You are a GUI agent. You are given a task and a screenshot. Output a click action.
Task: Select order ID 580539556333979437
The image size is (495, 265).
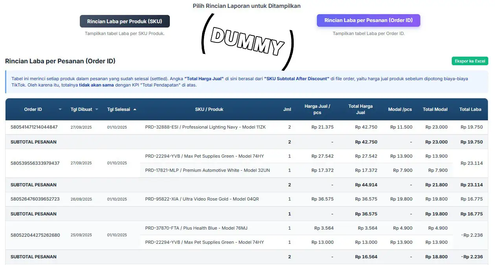(x=35, y=163)
